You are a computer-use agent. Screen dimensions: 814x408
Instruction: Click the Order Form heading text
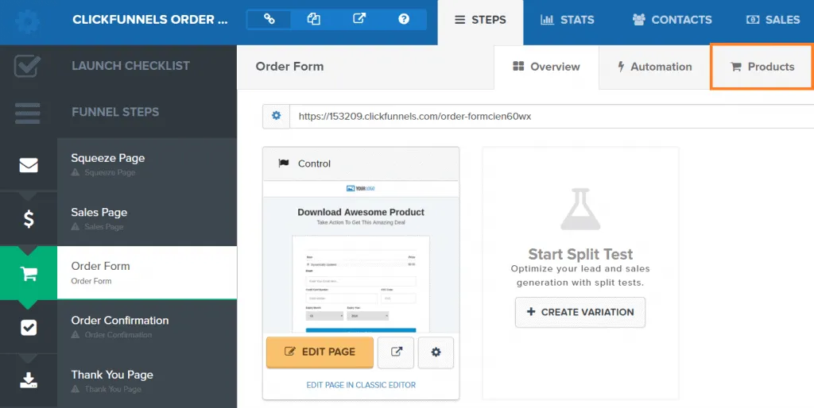[289, 67]
